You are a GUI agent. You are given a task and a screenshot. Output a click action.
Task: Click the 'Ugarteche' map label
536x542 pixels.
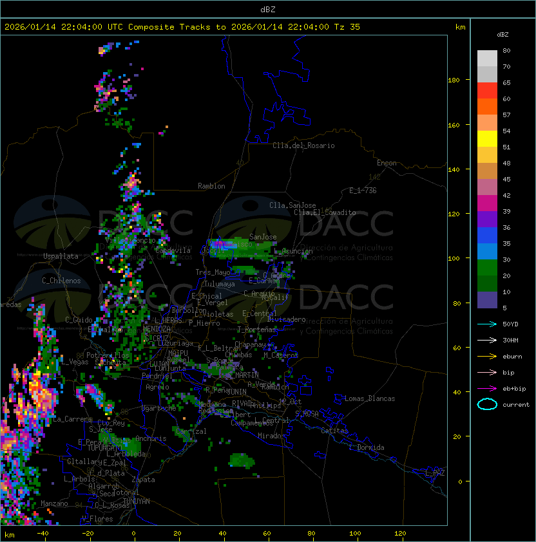pyautogui.click(x=159, y=408)
